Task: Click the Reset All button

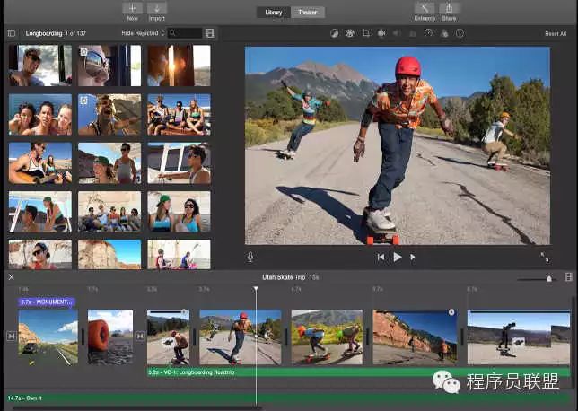Action: pyautogui.click(x=556, y=34)
